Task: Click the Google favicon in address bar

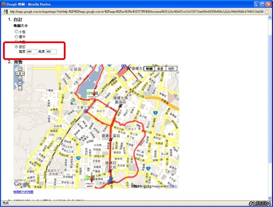Action: click(6, 12)
